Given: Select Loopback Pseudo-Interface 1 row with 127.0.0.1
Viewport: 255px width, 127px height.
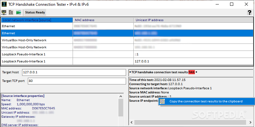Looking at the screenshot, I should 127,61.
